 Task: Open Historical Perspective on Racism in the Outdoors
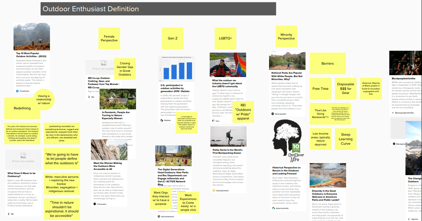click(286, 171)
